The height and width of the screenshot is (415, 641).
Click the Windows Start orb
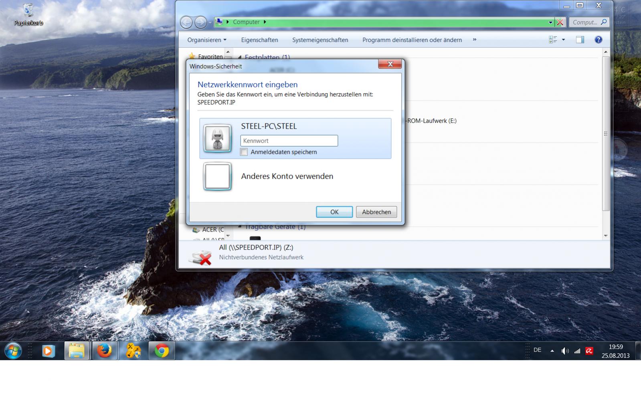[13, 351]
